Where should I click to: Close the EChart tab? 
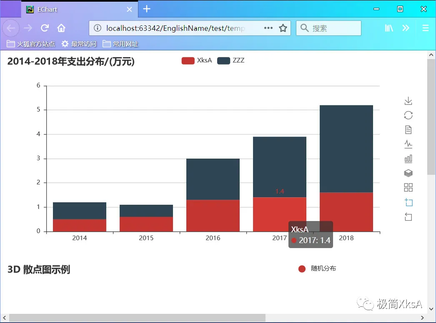[129, 10]
